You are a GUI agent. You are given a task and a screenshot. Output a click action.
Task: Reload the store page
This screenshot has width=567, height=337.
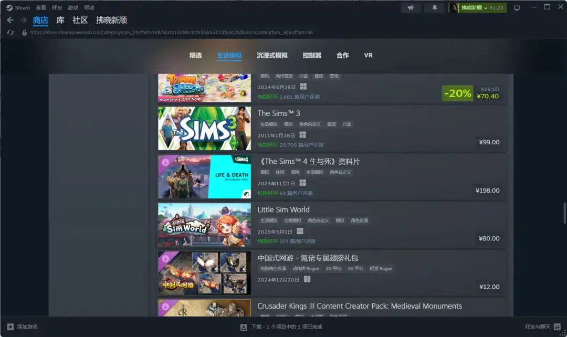coord(10,33)
